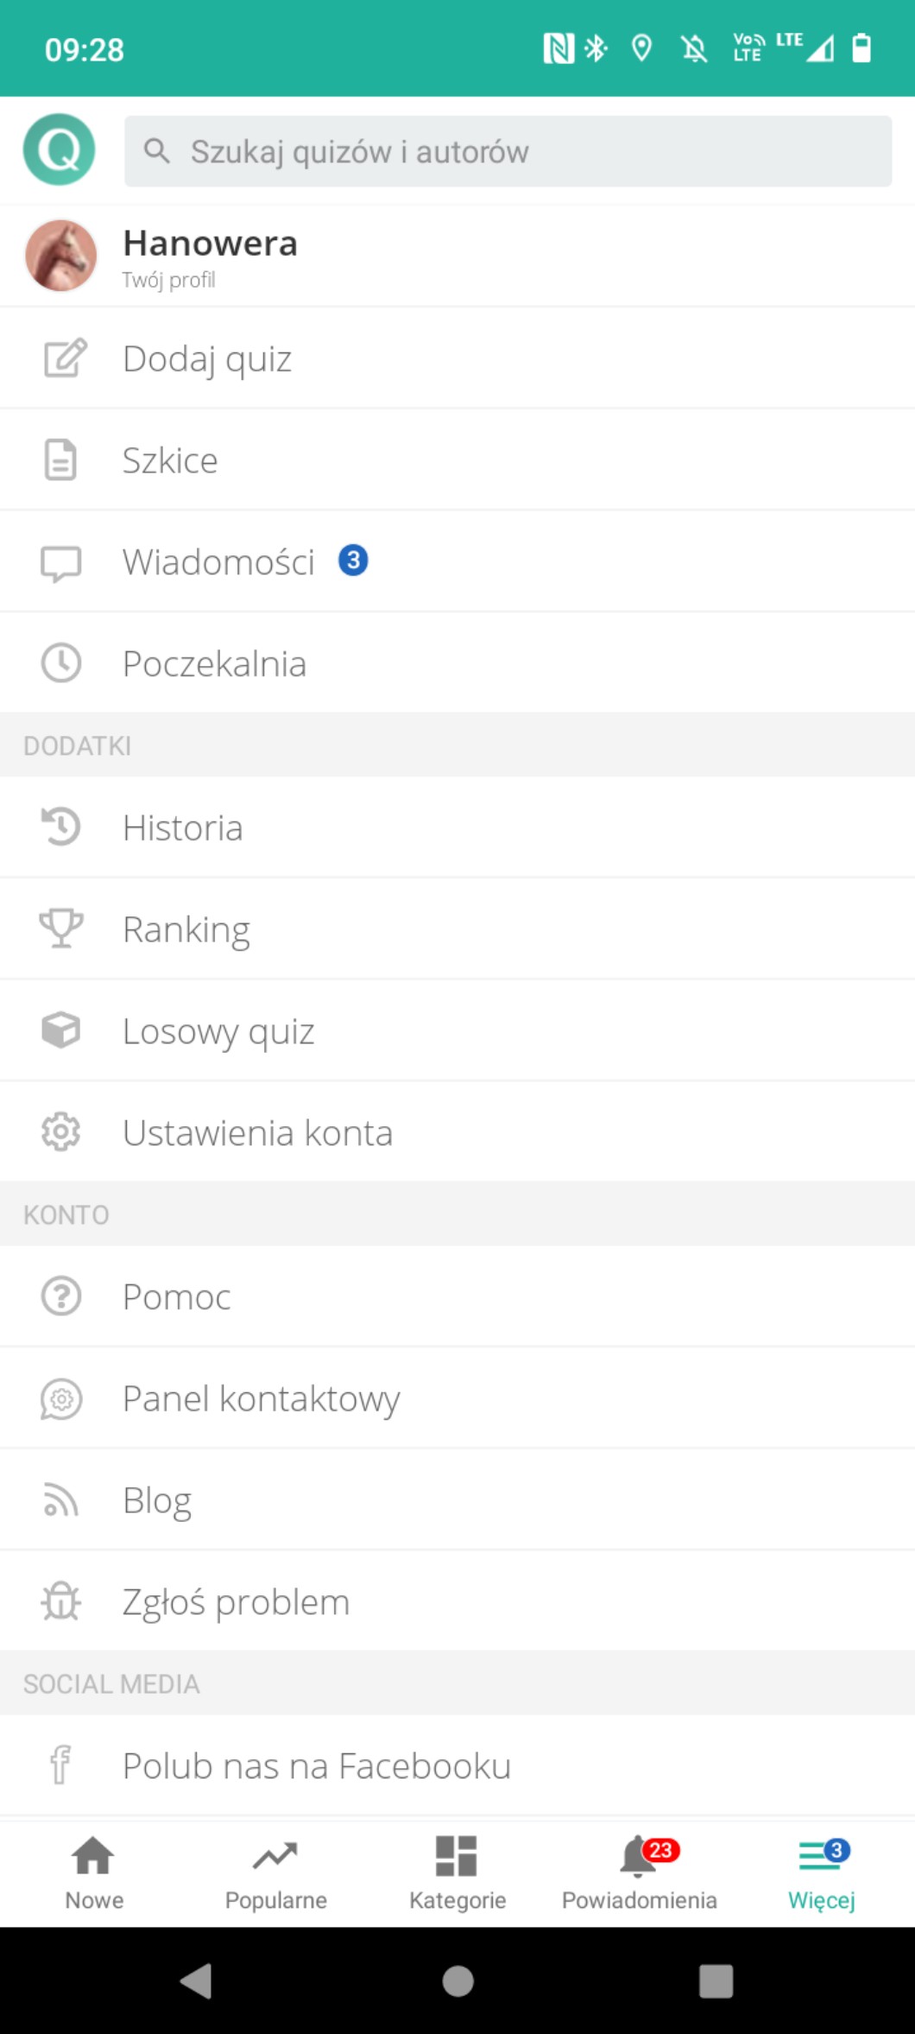This screenshot has height=2034, width=915.
Task: Tap Zgłoś problem bug icon
Action: (60, 1602)
